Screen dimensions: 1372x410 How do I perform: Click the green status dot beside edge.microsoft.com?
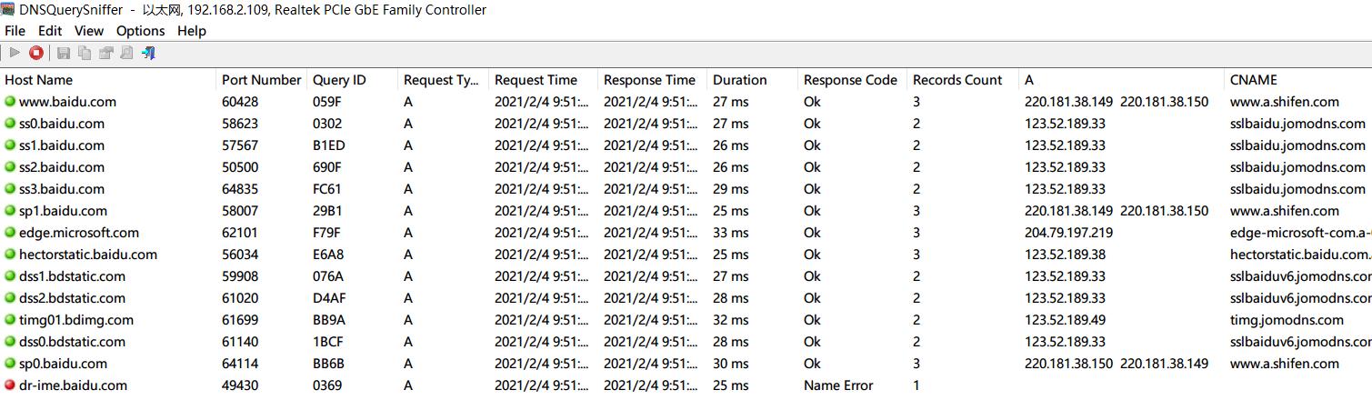(10, 233)
